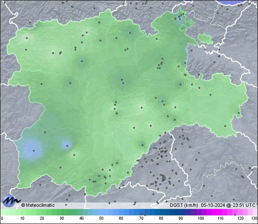Image resolution: width=258 pixels, height=224 pixels.
Task: Click the 100 value on the scale
Action: (x=201, y=218)
